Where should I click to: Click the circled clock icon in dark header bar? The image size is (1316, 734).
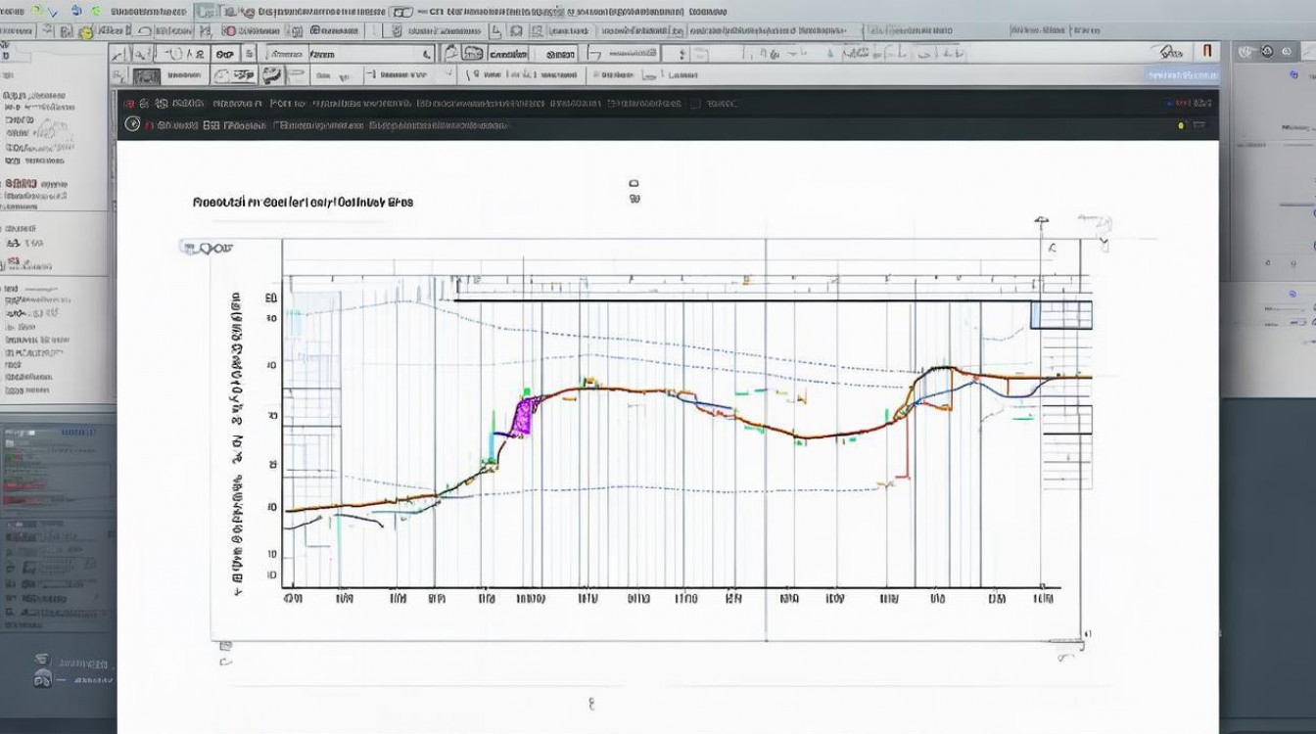(x=133, y=124)
